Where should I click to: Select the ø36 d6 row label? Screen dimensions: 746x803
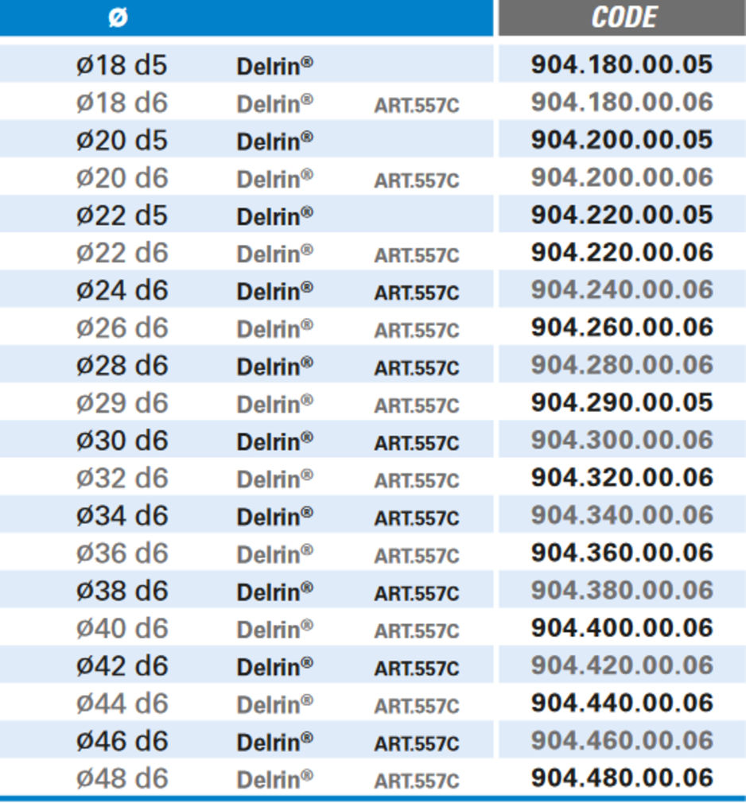coord(122,553)
